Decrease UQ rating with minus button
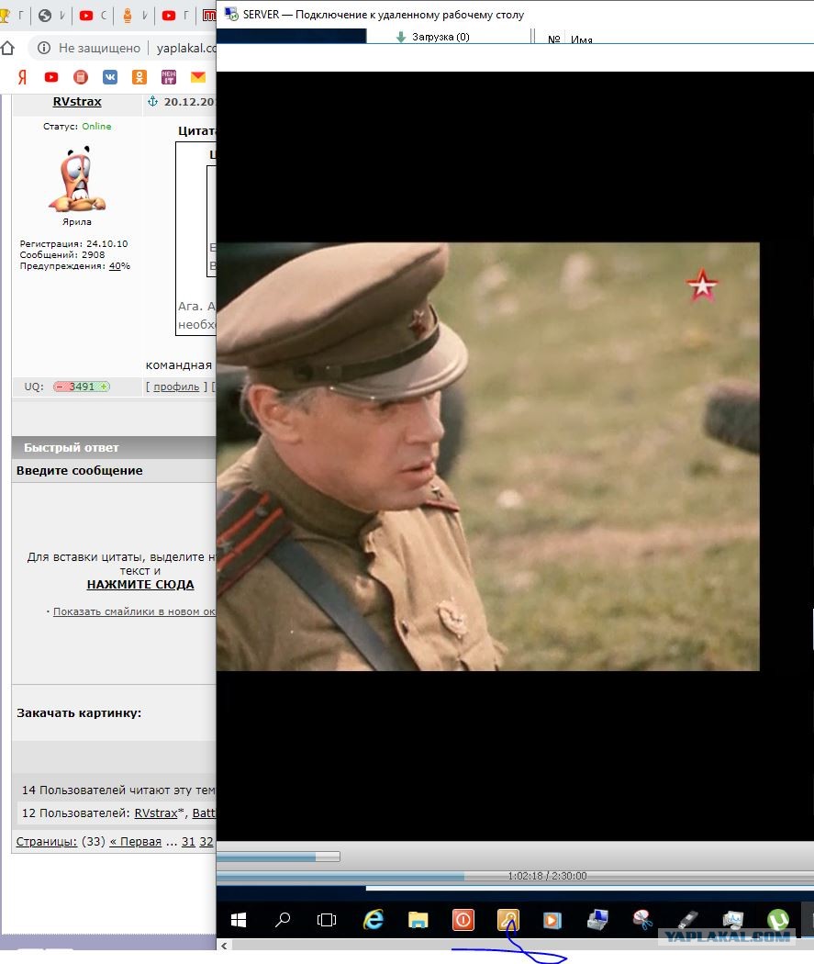This screenshot has width=814, height=964. (x=60, y=387)
